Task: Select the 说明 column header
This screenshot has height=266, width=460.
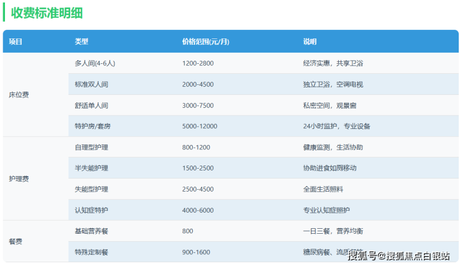Action: pyautogui.click(x=310, y=42)
